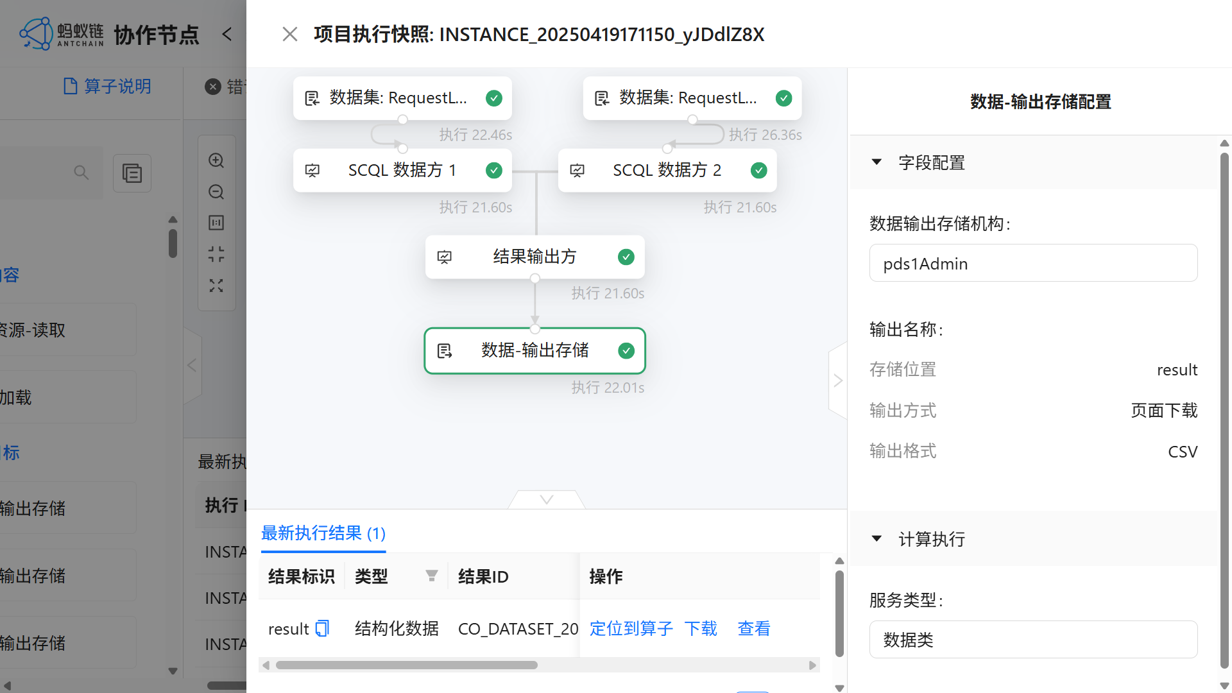Click the 下载 link for result
The image size is (1232, 693).
[x=701, y=628]
